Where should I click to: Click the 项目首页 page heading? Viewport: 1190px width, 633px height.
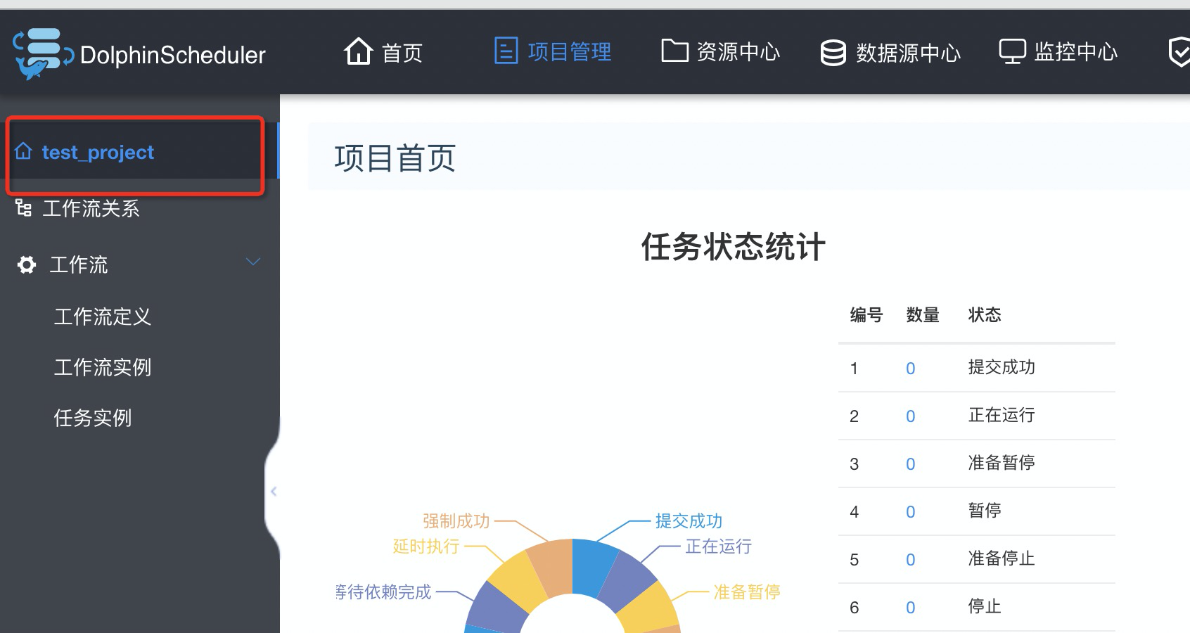coord(395,158)
